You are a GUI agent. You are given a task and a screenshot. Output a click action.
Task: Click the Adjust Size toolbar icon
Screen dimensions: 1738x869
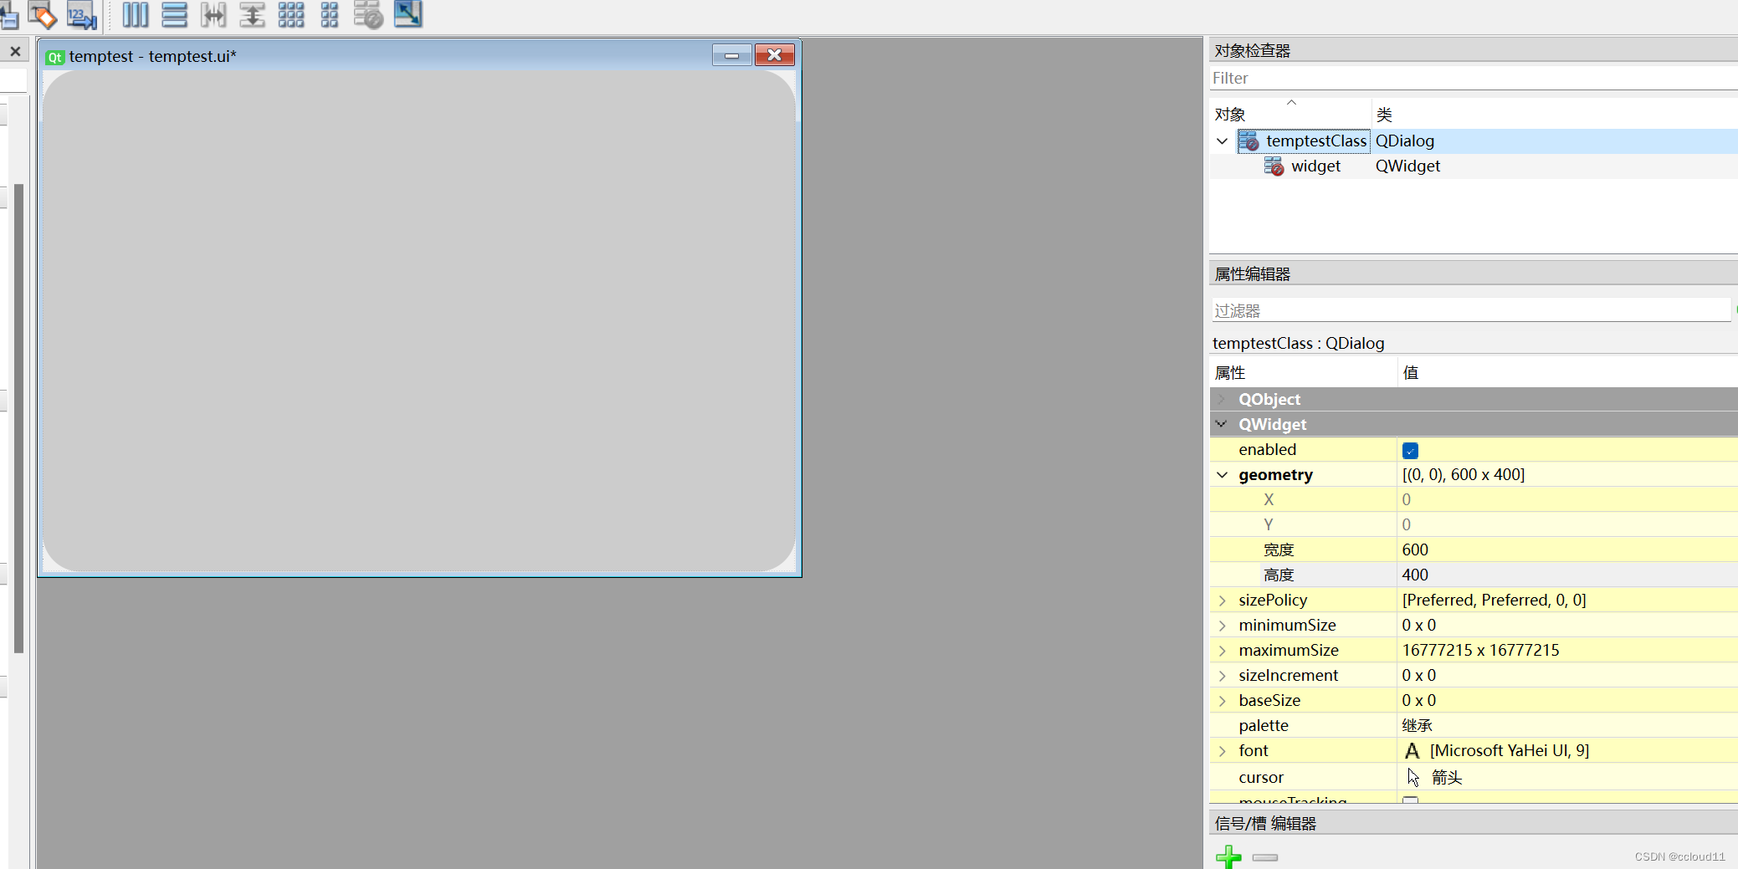pyautogui.click(x=408, y=14)
